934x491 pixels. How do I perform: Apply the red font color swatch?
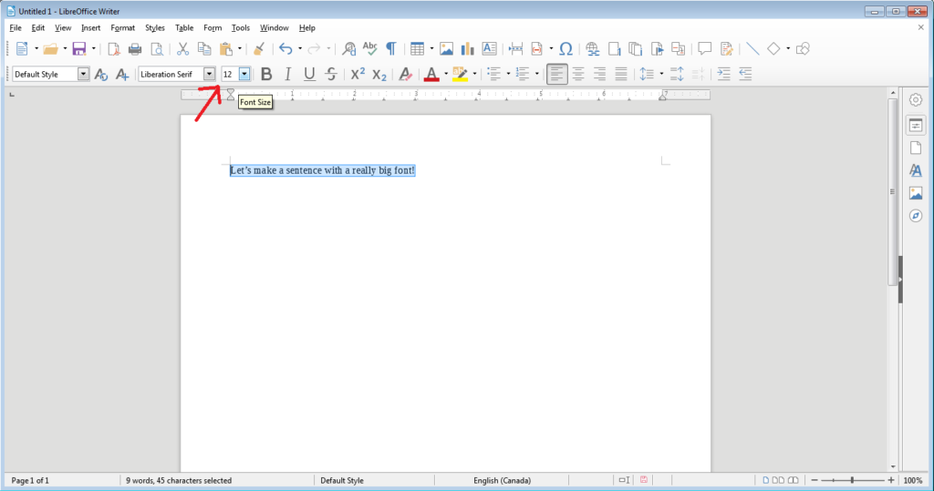(x=431, y=74)
